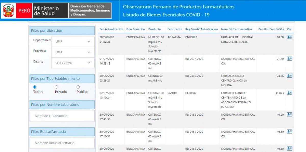Open details icon for NURECEL 60 mg row
The image size is (306, 152).
pos(289,37)
